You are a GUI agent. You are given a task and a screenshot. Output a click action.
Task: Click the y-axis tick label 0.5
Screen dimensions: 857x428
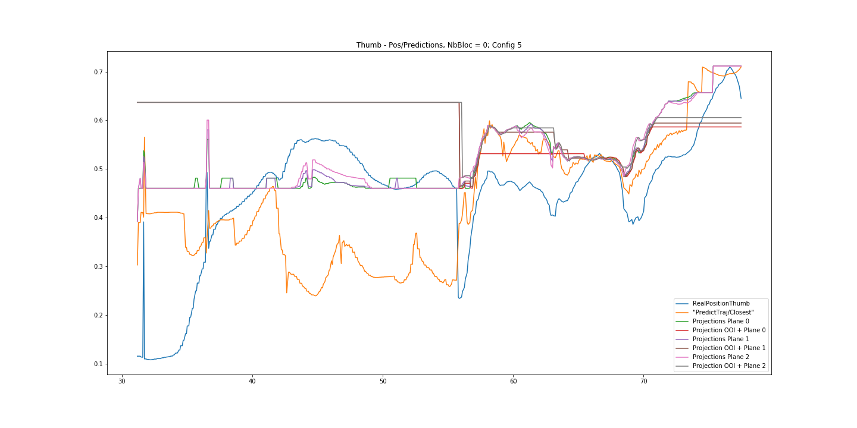[97, 169]
